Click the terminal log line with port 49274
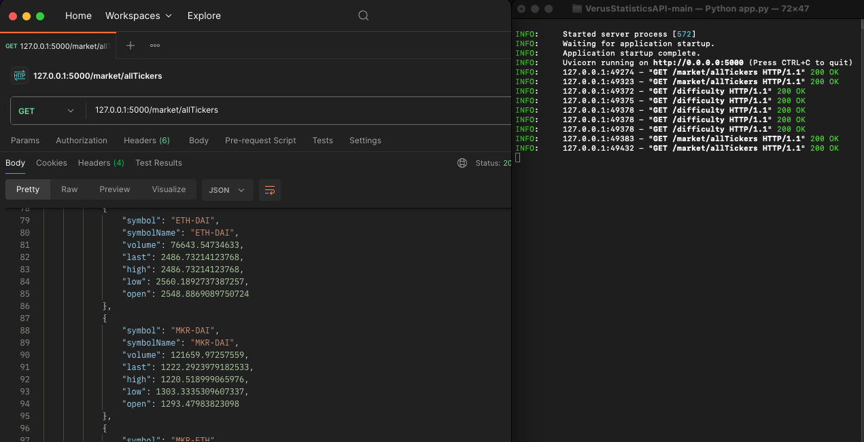Image resolution: width=864 pixels, height=442 pixels. pyautogui.click(x=677, y=72)
